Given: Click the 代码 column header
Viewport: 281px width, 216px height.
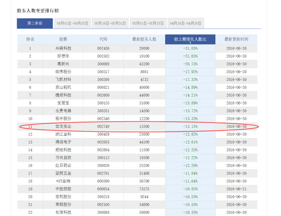Looking at the screenshot, I should tap(103, 39).
